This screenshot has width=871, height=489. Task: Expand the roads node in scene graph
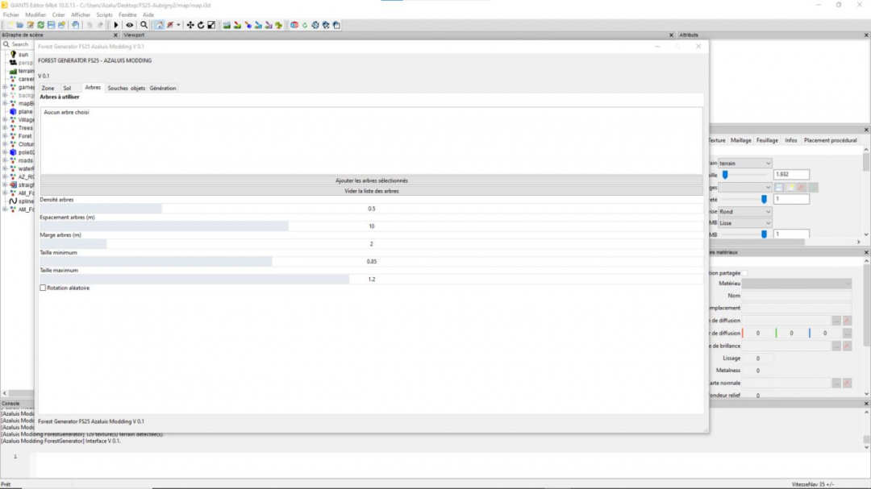point(5,160)
